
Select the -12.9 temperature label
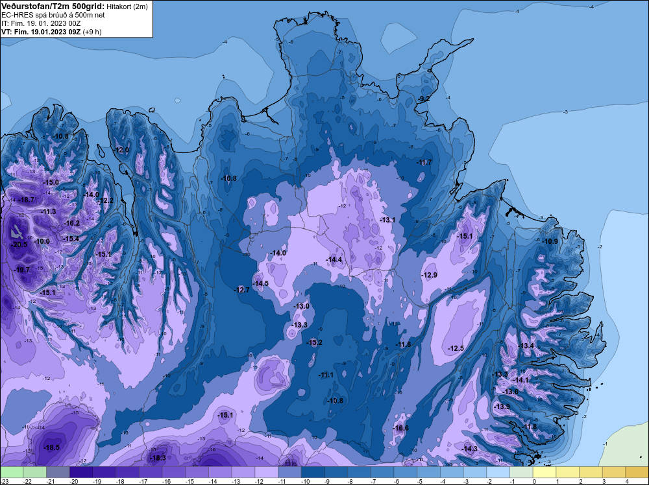[x=429, y=275]
